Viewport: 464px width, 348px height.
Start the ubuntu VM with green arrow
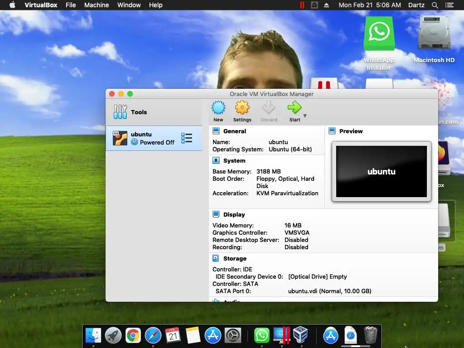coord(295,107)
